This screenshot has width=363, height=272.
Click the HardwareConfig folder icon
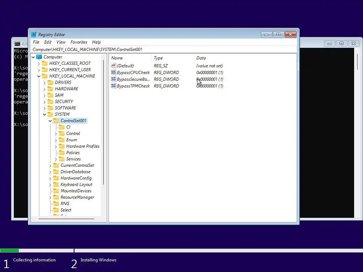56,178
